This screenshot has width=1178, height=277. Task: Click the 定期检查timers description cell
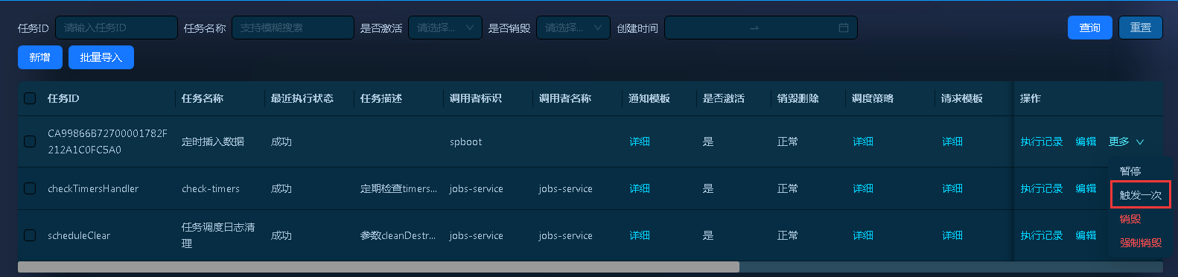point(398,188)
